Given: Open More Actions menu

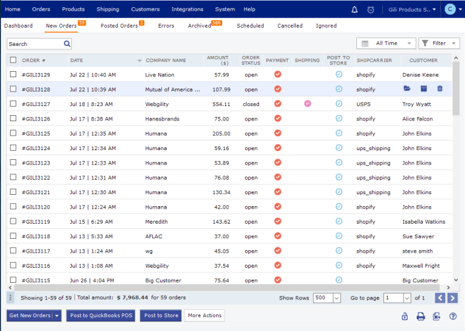Looking at the screenshot, I should coord(205,315).
